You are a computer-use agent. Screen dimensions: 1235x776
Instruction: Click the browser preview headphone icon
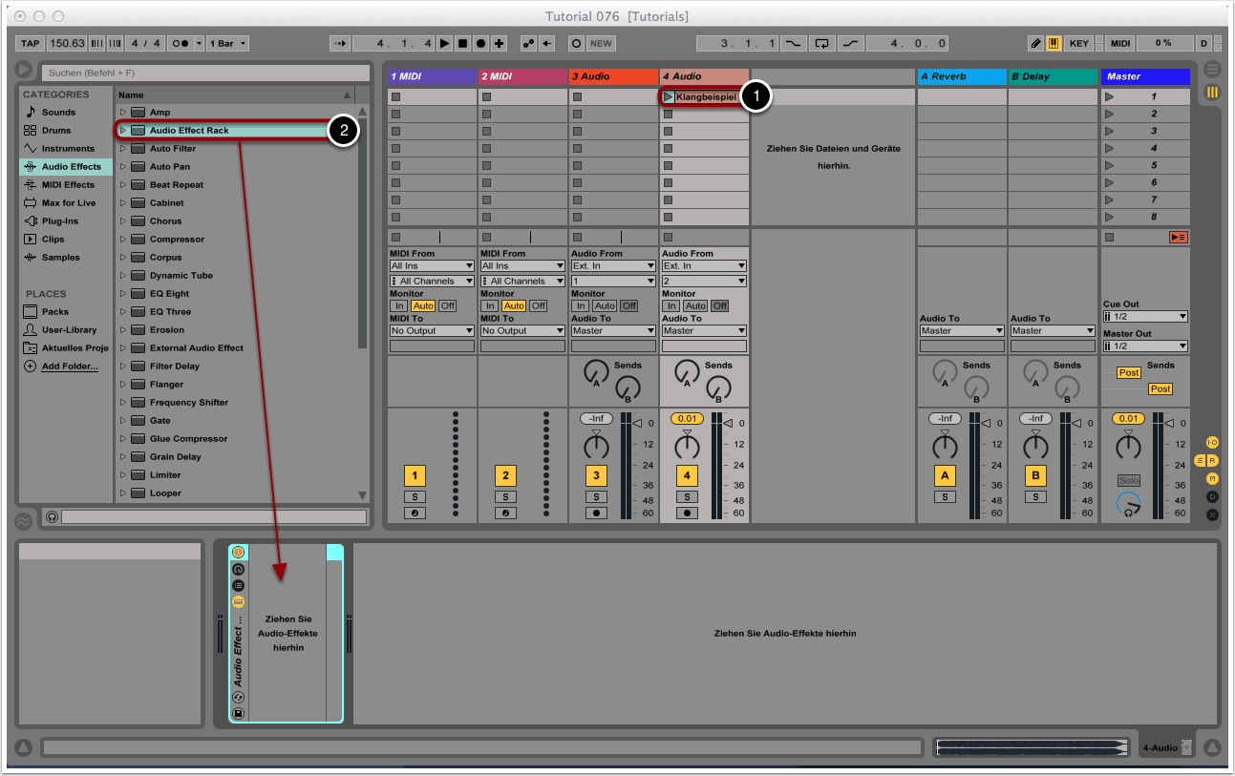pyautogui.click(x=52, y=516)
